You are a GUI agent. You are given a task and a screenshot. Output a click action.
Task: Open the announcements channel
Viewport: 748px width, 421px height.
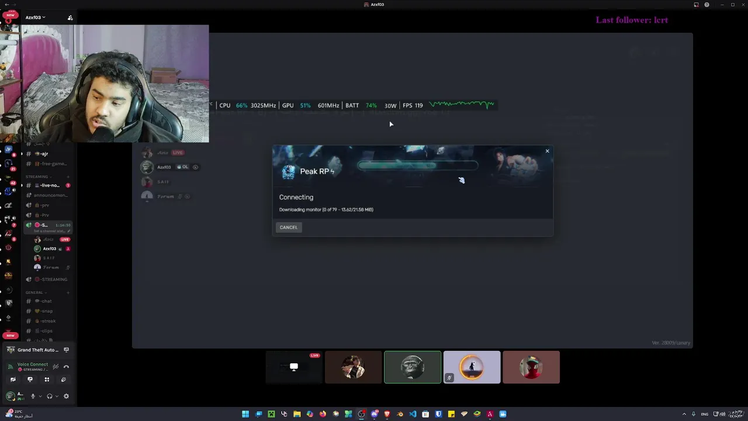47,195
